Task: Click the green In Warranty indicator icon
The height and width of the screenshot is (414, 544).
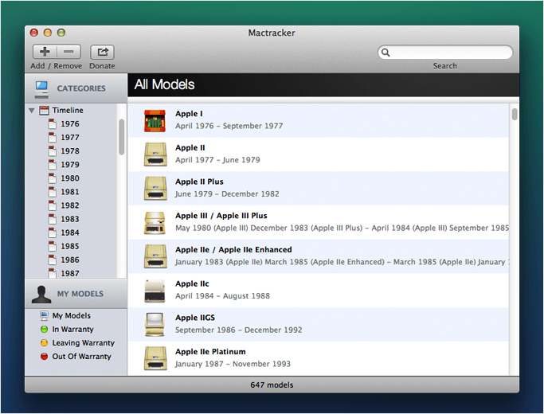Action: (44, 329)
